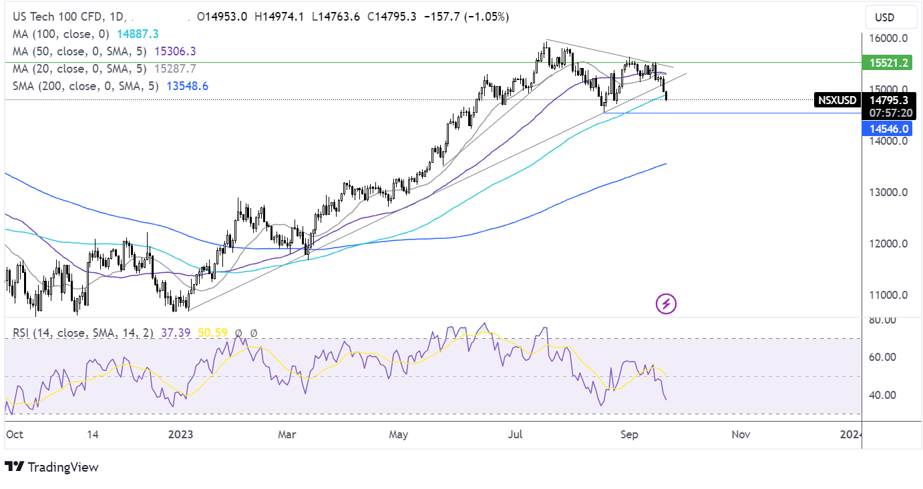Viewport: 923px width, 489px height.
Task: Click the 13000.0 price axis label
Action: (888, 192)
